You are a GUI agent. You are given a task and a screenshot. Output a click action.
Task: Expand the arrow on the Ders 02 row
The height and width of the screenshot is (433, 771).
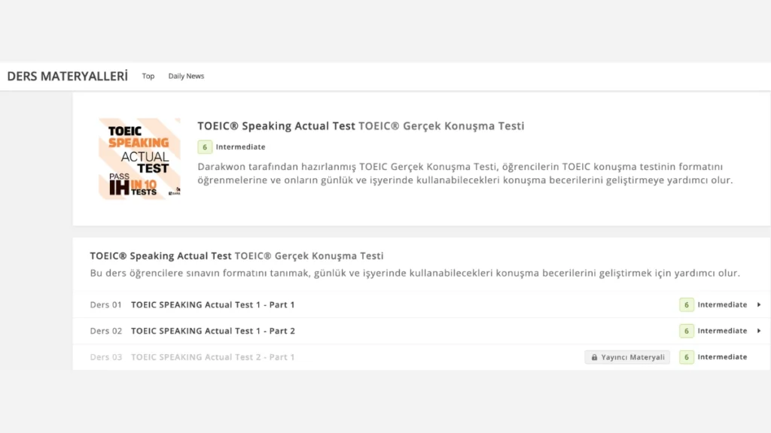759,331
